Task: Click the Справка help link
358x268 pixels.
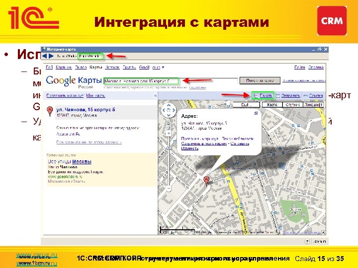Action: coord(316,67)
